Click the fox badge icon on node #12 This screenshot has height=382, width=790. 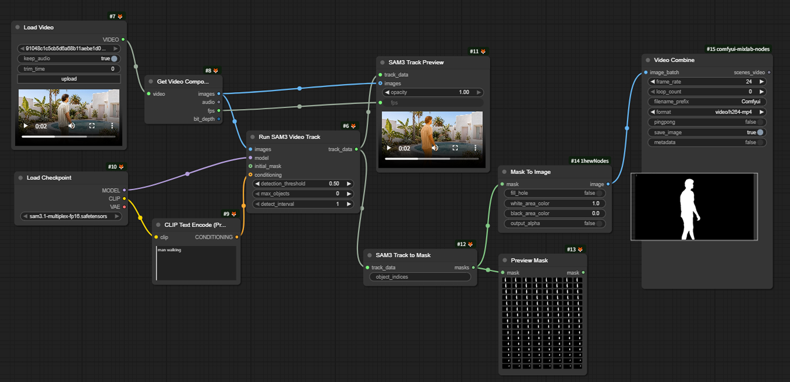click(470, 244)
